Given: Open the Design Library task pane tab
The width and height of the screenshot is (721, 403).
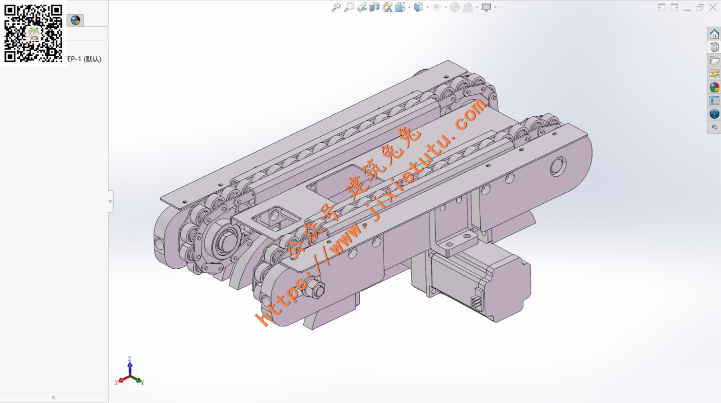Looking at the screenshot, I should tap(714, 47).
